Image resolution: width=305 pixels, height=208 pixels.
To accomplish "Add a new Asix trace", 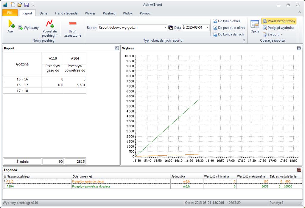I will 11,26.
